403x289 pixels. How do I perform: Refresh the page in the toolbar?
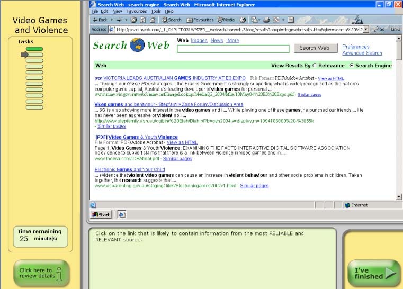143,20
